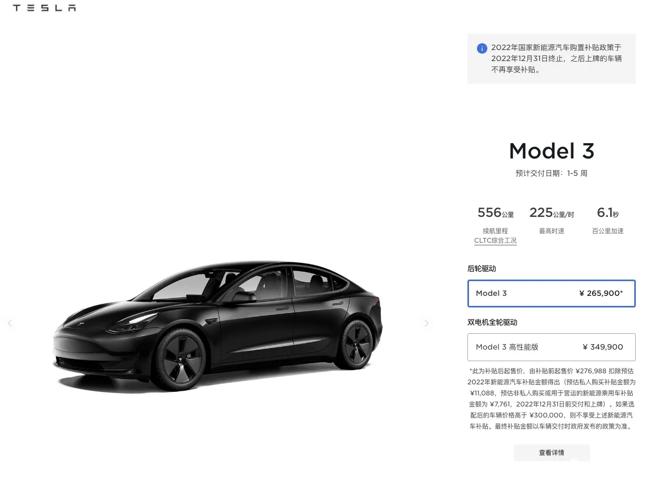Click the blue info icon in subsidy notice
649x487 pixels.
pos(482,48)
